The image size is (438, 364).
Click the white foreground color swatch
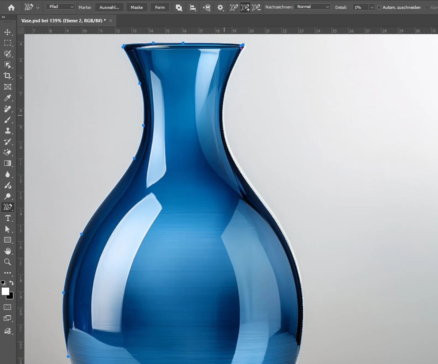(x=5, y=292)
